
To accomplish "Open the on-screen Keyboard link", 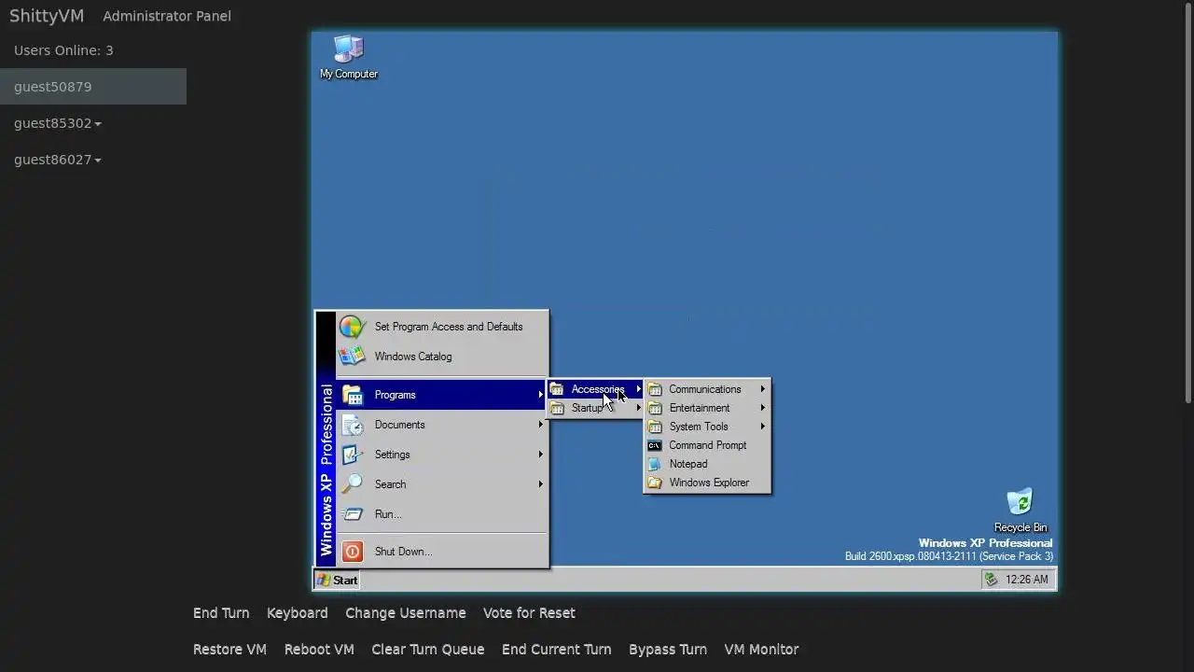I will [297, 613].
